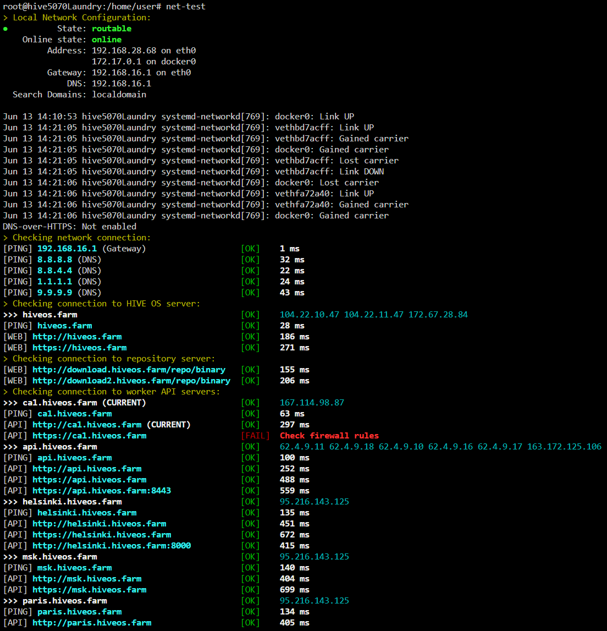The width and height of the screenshot is (607, 631).
Task: Click the 'http://paris.hiveos.farm' API URL
Action: (x=92, y=623)
